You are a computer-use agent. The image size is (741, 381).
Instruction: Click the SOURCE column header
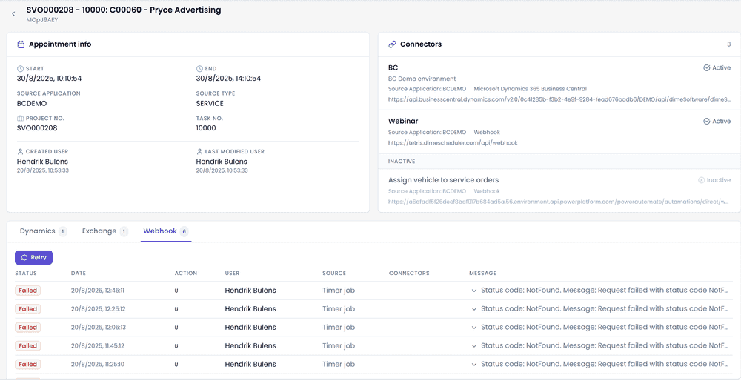pos(334,274)
